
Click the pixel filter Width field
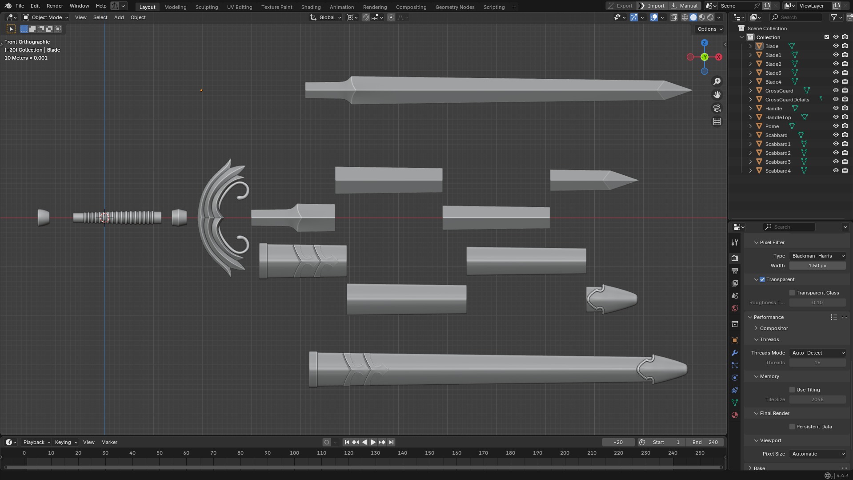pos(817,266)
